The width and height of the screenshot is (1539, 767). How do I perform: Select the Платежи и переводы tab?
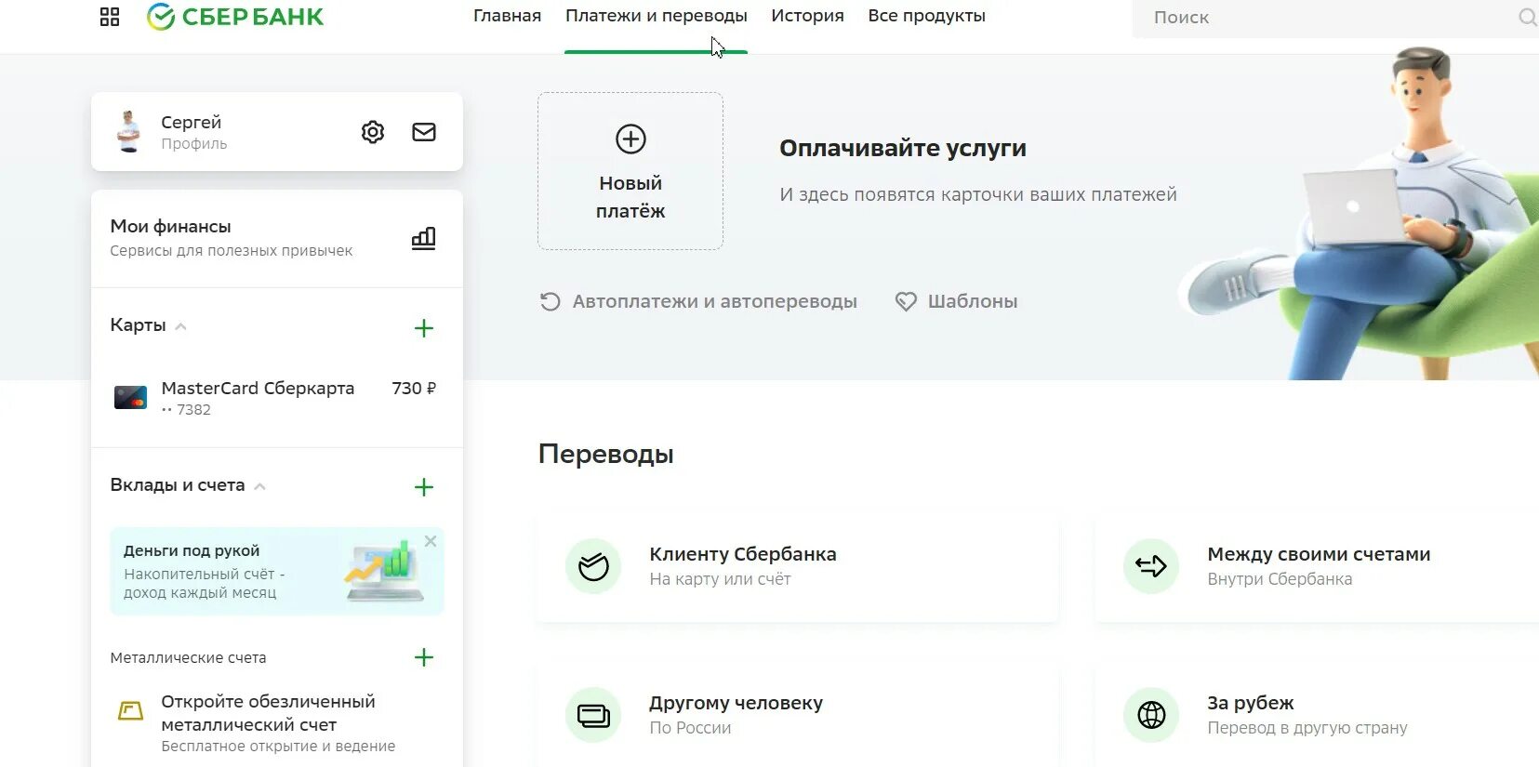click(657, 16)
